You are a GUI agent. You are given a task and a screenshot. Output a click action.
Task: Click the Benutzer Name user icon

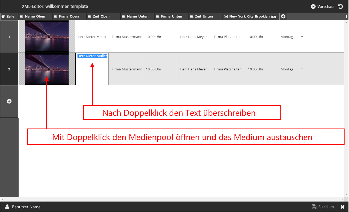(x=7, y=207)
